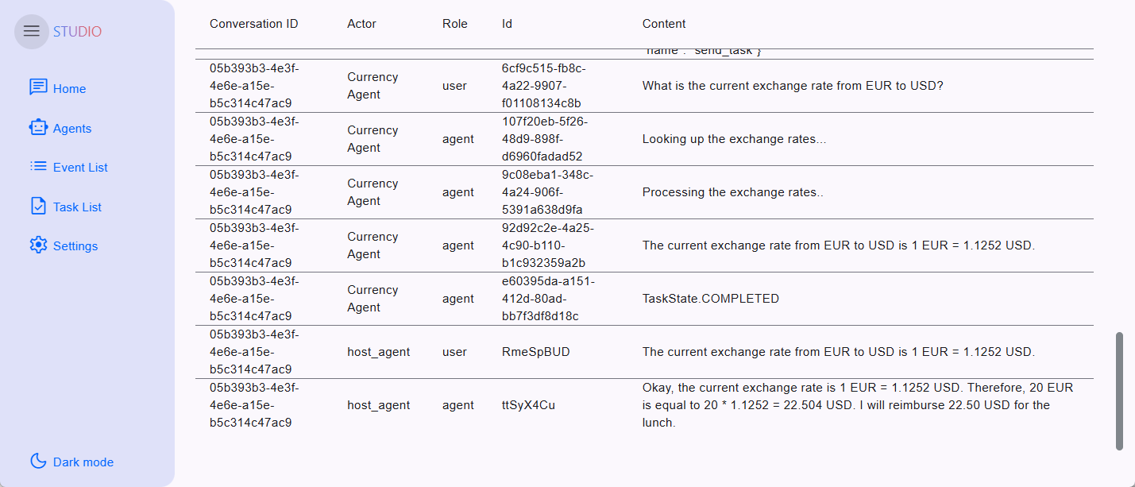Image resolution: width=1135 pixels, height=487 pixels.
Task: Click the message ID RmeSpBUD
Action: tap(535, 352)
